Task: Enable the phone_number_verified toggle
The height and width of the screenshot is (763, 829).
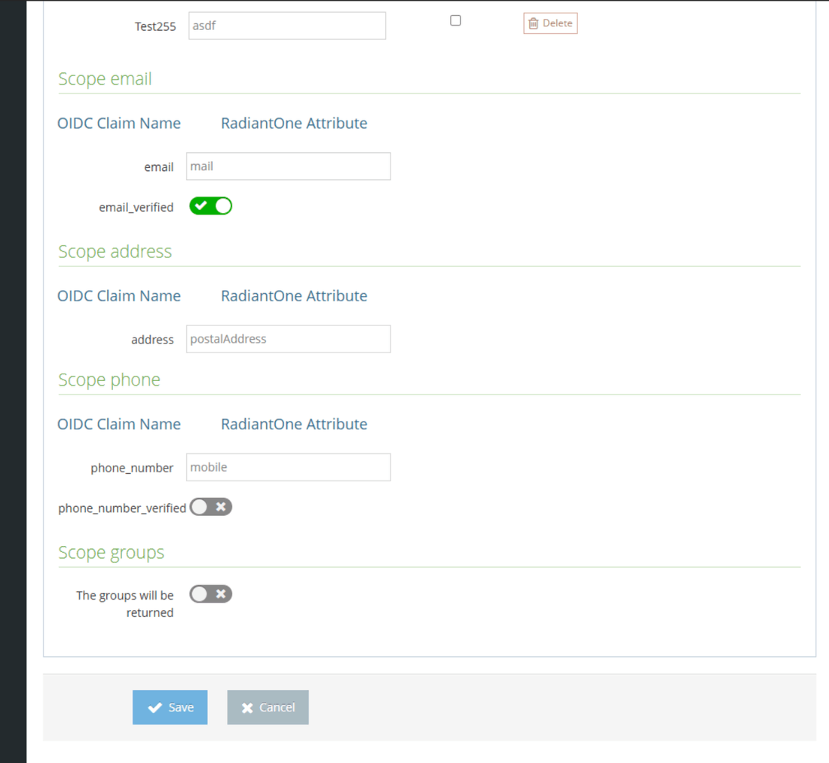Action: coord(211,507)
